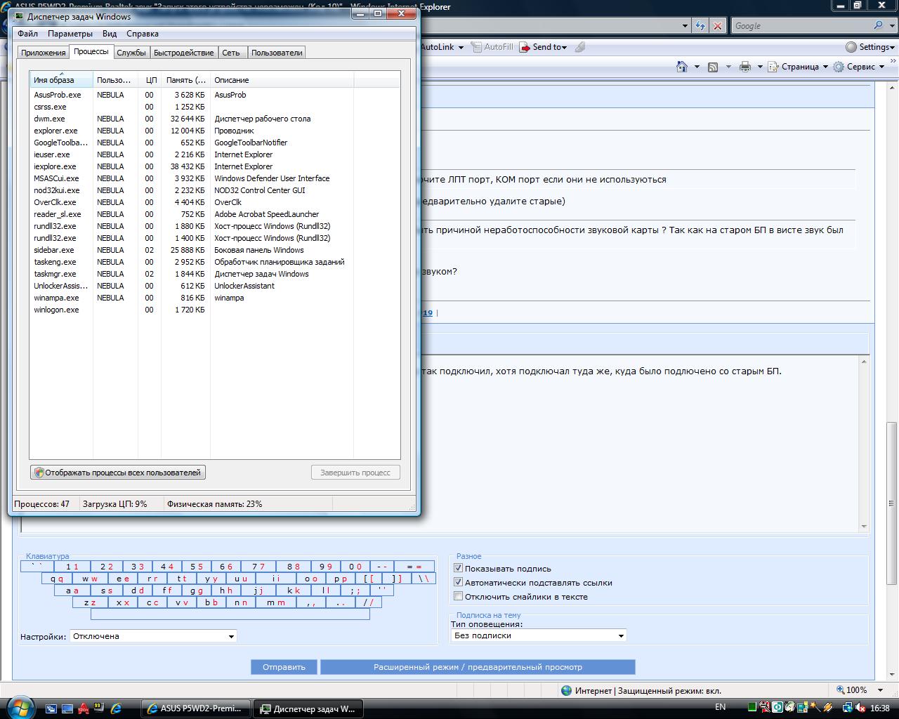Switch to the Сеть tab

(231, 53)
